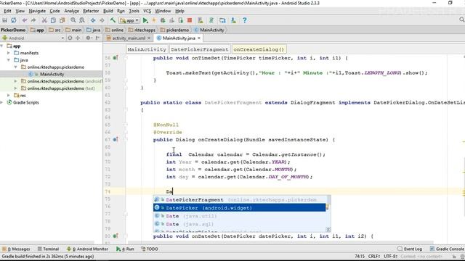Open the View menu
The height and width of the screenshot is (261, 465).
pyautogui.click(x=20, y=11)
